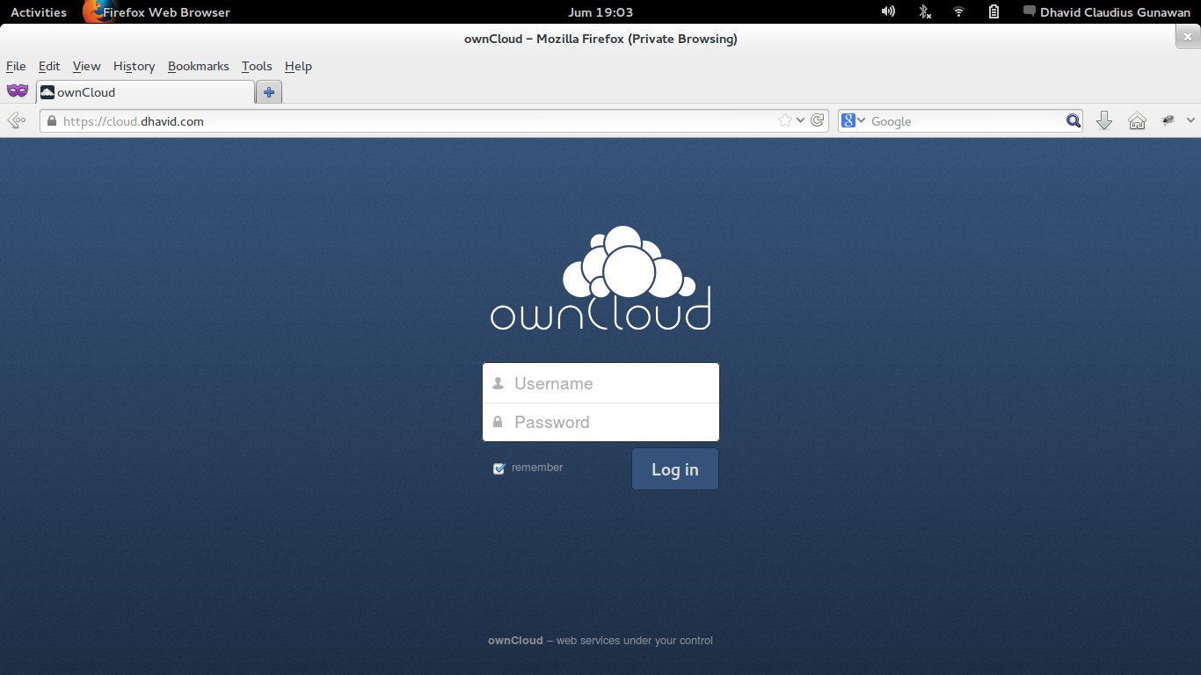Toggle the remember checkbox
The height and width of the screenshot is (675, 1201).
click(499, 468)
